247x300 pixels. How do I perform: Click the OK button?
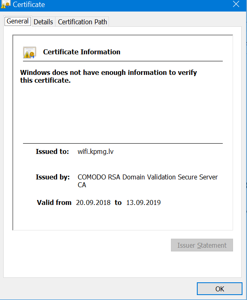[x=220, y=289]
